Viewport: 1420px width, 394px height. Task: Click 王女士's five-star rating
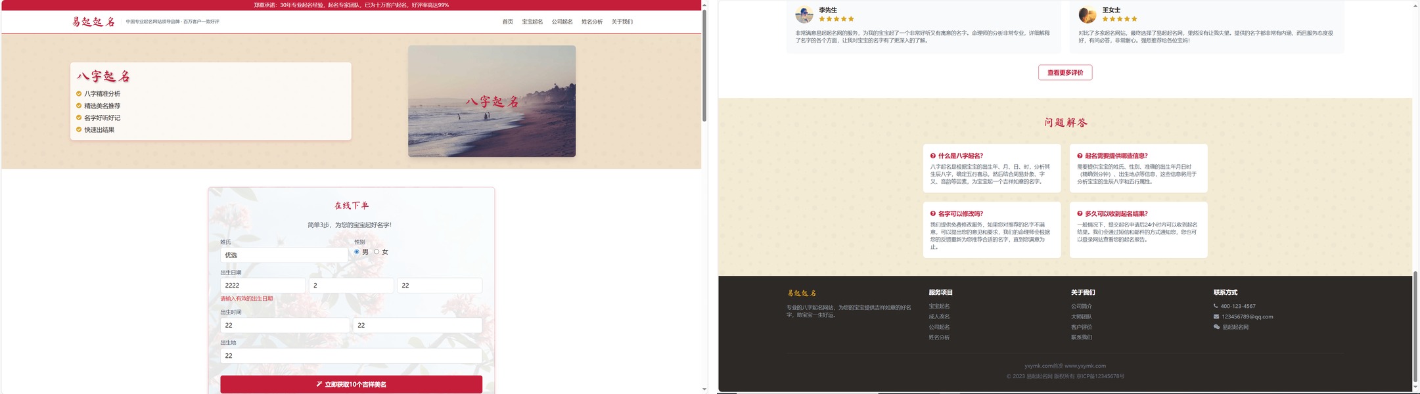coord(1120,19)
